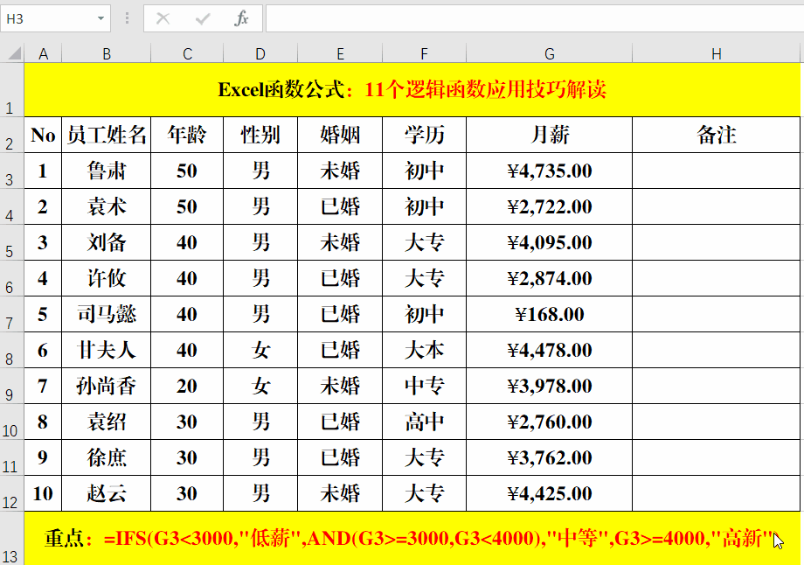Select row 1 header
804x565 pixels.
click(x=11, y=90)
